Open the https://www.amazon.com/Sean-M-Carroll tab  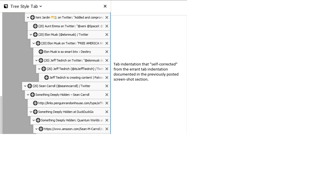click(72, 129)
